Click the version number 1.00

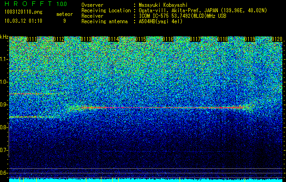[x=62, y=4]
